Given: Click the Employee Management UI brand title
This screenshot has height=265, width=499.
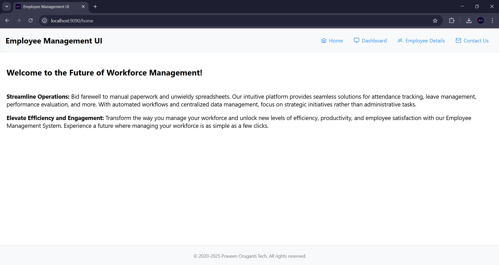Looking at the screenshot, I should [x=54, y=41].
